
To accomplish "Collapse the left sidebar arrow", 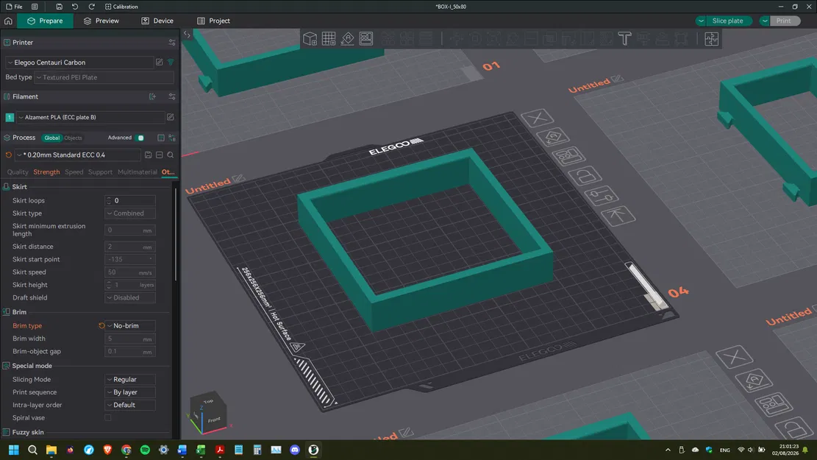I will (187, 35).
